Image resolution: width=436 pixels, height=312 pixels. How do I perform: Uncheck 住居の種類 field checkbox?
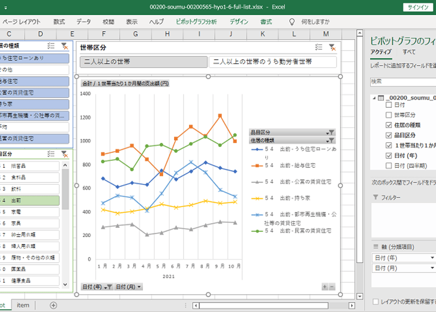[x=389, y=125]
